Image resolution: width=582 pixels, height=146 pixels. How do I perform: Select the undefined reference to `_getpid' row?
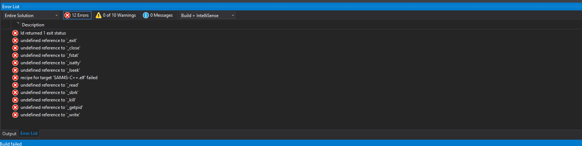point(290,107)
